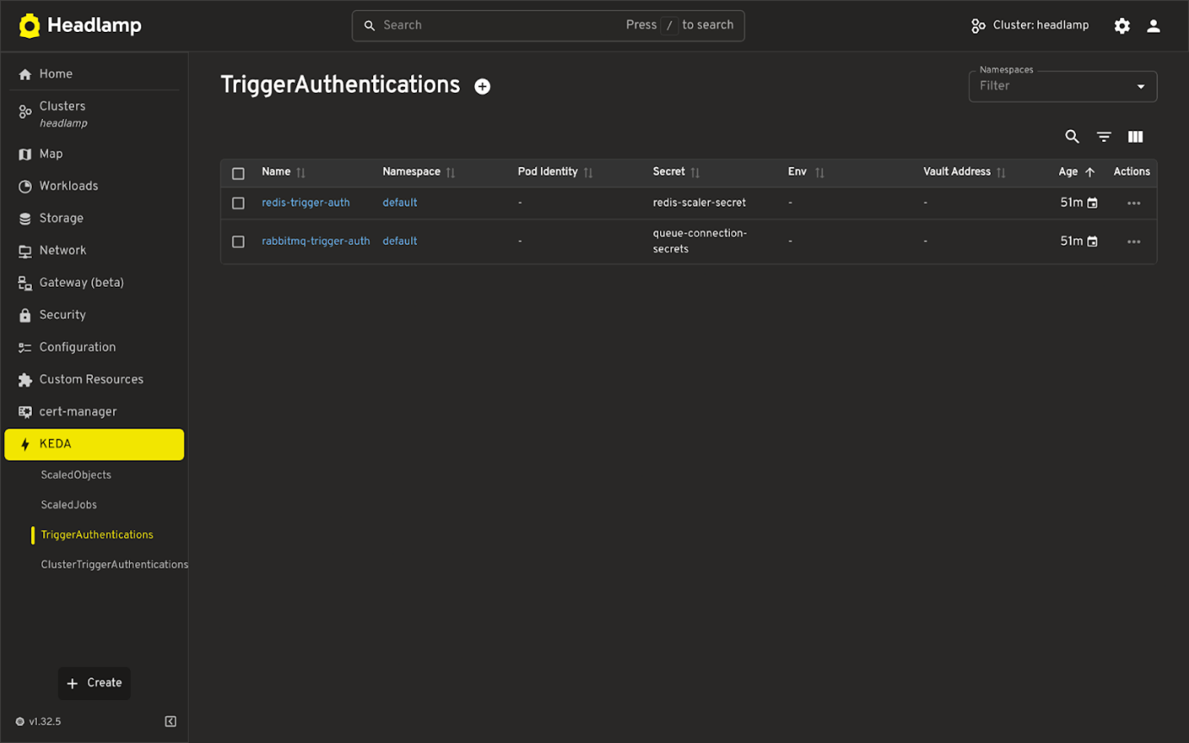Collapse the sidebar with the arrow icon
This screenshot has height=743, width=1189.
171,721
